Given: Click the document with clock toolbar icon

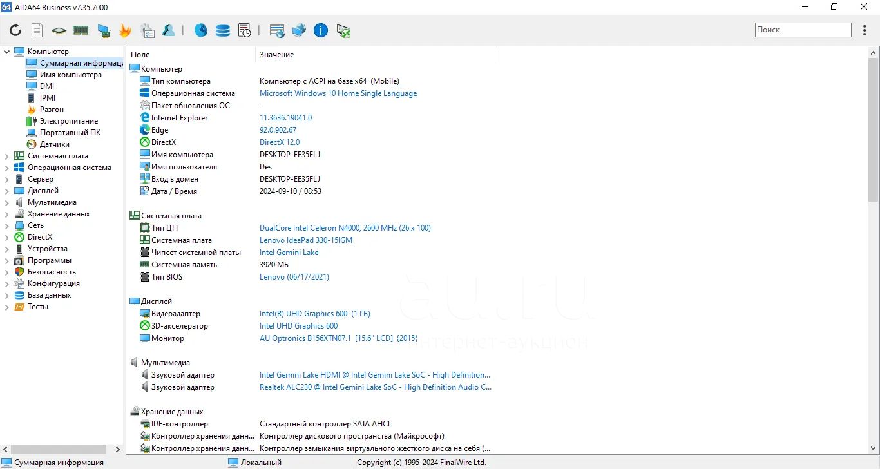Looking at the screenshot, I should point(245,30).
